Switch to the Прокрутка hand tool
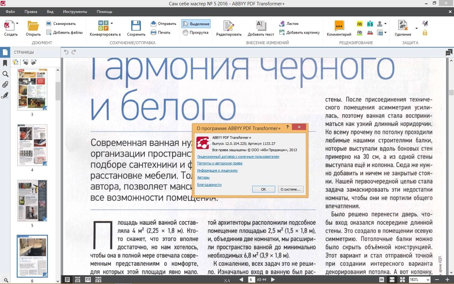Image resolution: width=454 pixels, height=284 pixels. click(196, 32)
